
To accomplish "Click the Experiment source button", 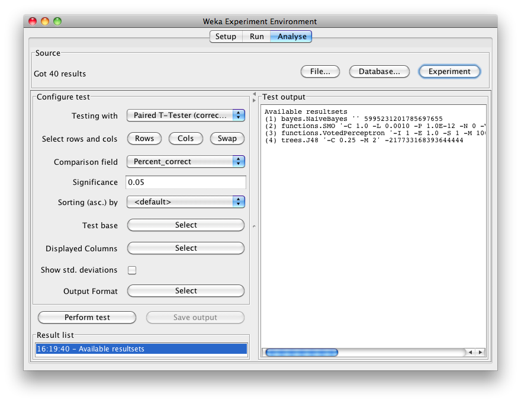I will point(449,72).
